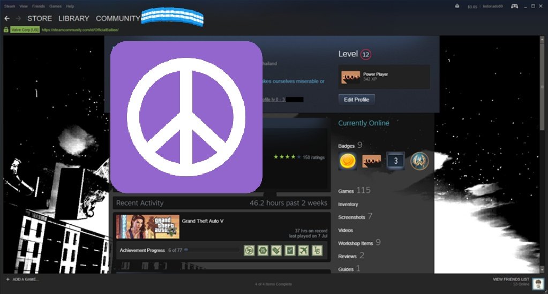View the hexagon 25 GTA V achievement
548x294 pixels.
click(x=263, y=250)
